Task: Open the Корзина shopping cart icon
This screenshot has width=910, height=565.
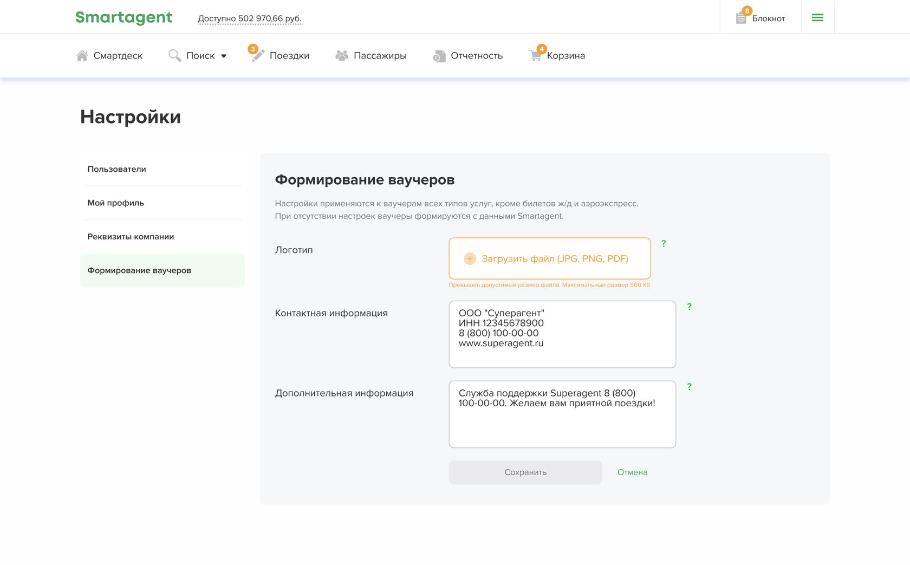Action: point(536,55)
